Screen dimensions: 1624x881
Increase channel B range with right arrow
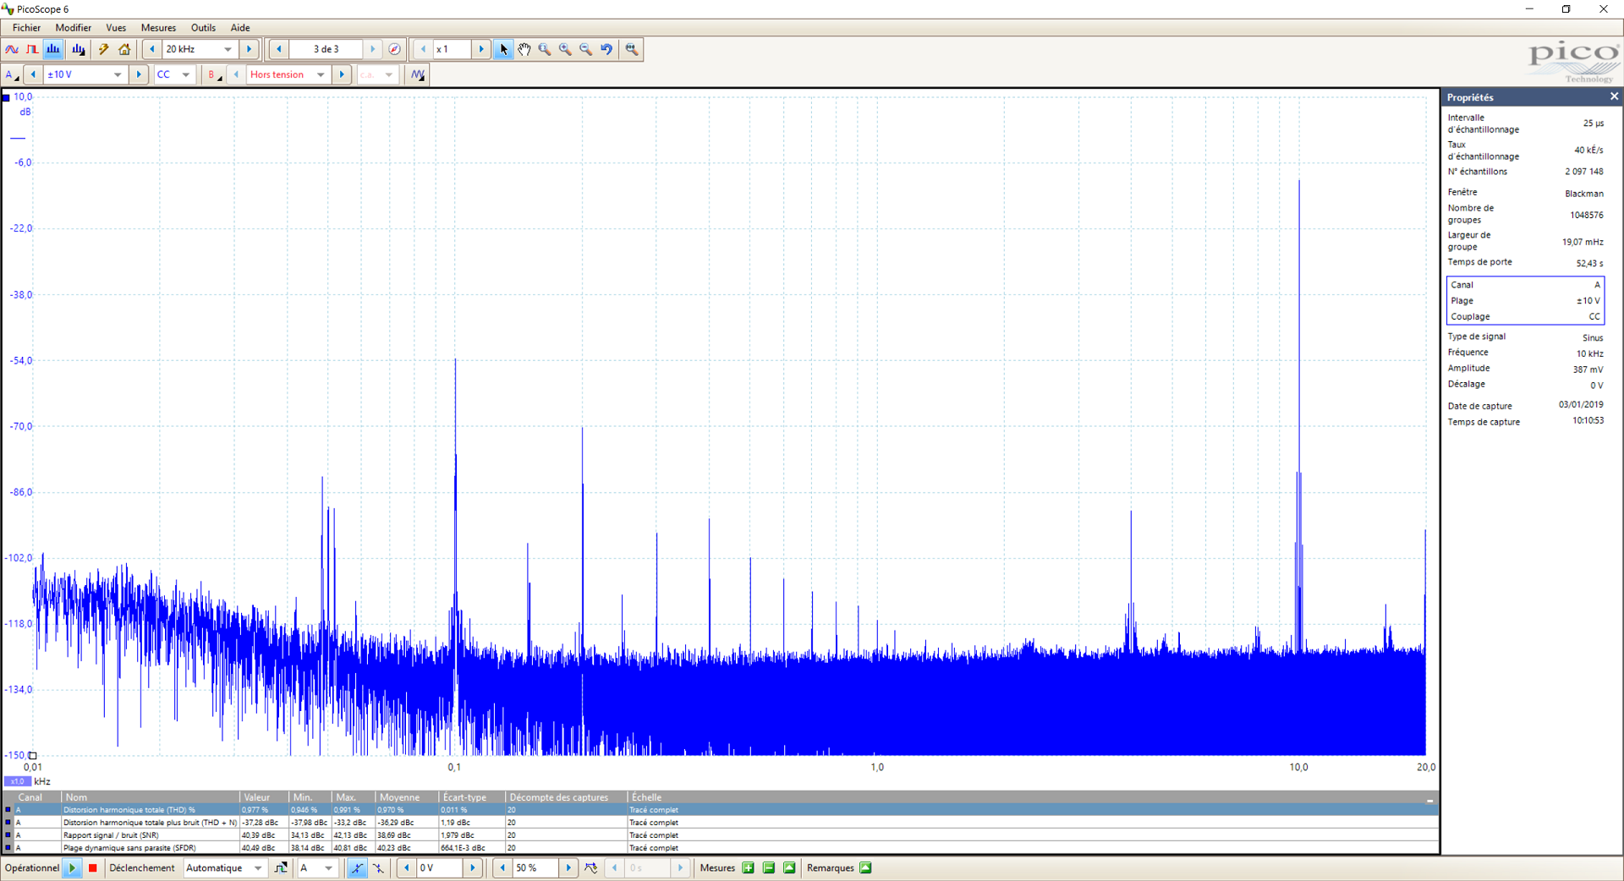click(342, 74)
